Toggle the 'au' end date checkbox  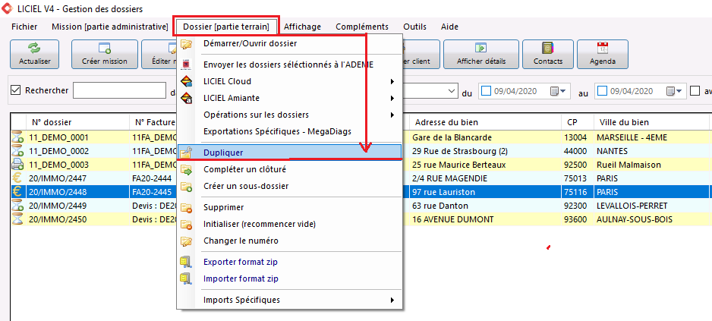pyautogui.click(x=602, y=91)
